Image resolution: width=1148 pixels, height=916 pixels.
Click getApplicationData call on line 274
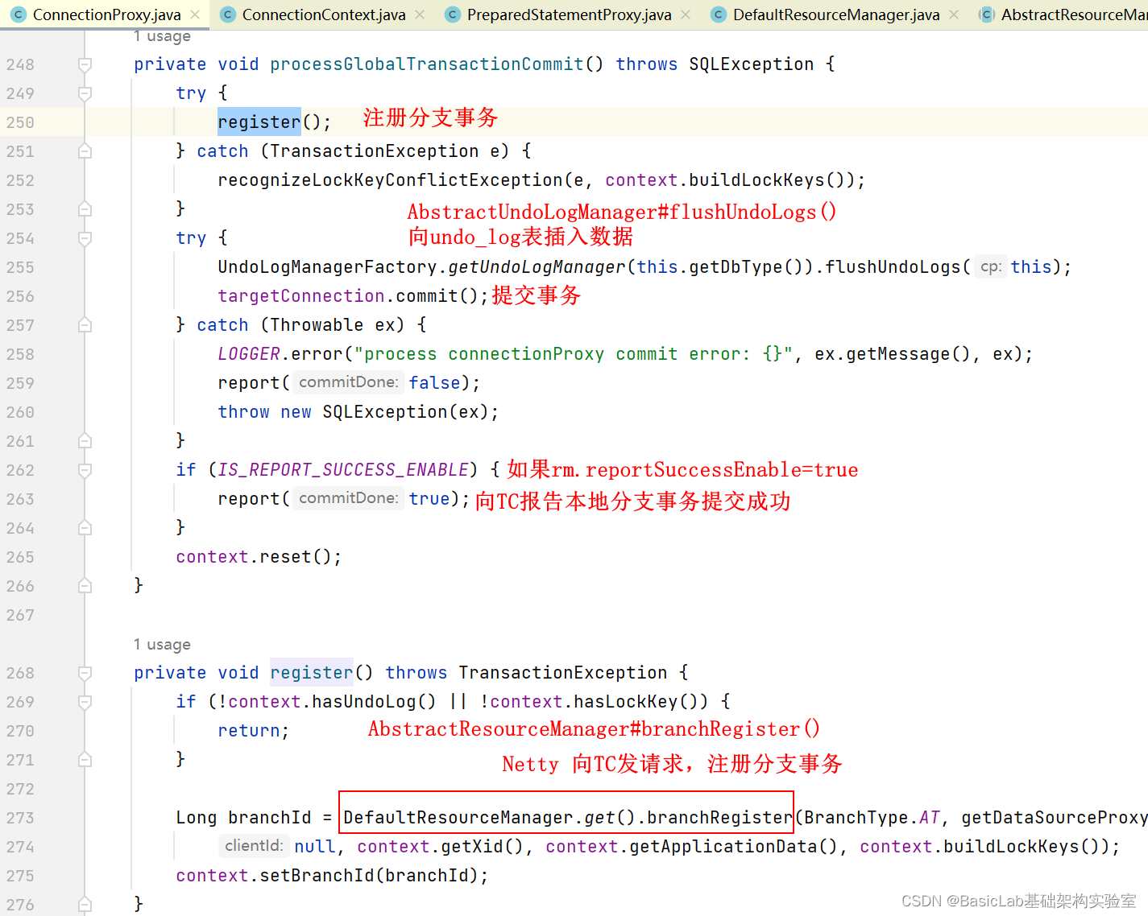[724, 847]
